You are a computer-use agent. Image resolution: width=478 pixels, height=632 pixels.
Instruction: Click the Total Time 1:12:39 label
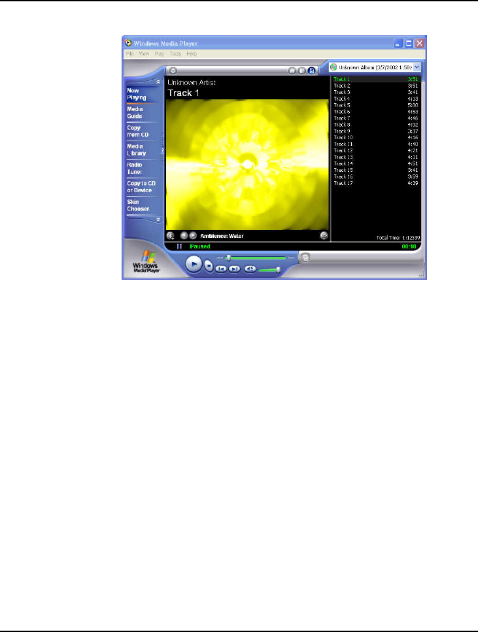coord(398,238)
